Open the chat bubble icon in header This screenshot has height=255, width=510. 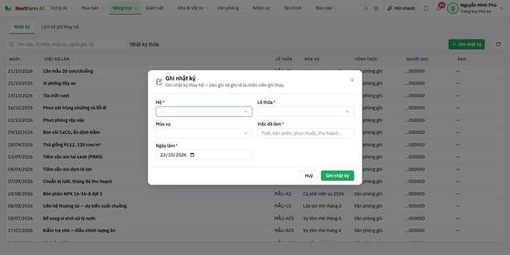[x=426, y=8]
